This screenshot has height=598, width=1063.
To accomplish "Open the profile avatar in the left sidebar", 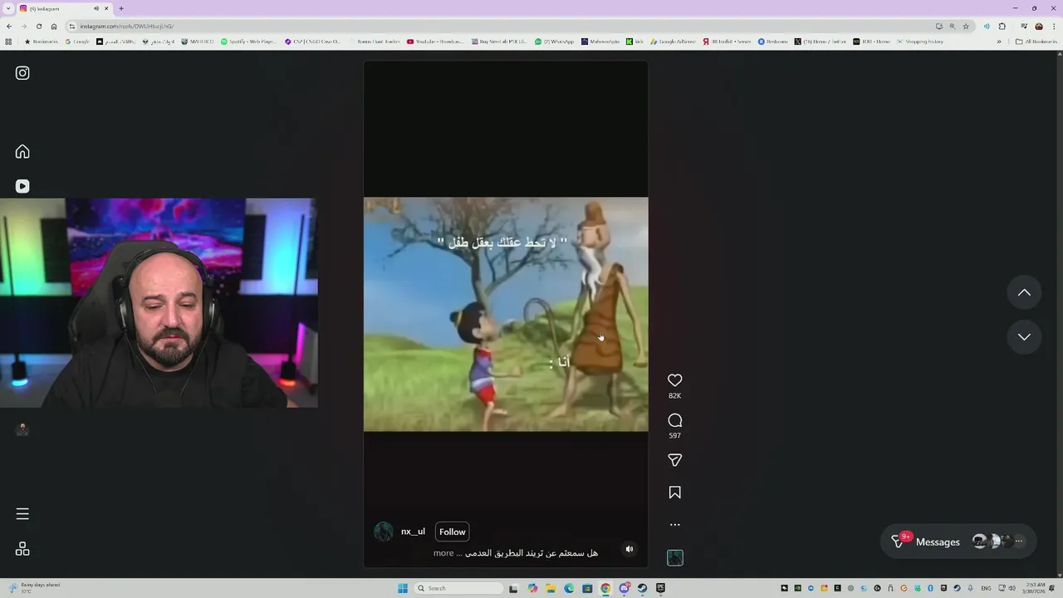I will (22, 429).
